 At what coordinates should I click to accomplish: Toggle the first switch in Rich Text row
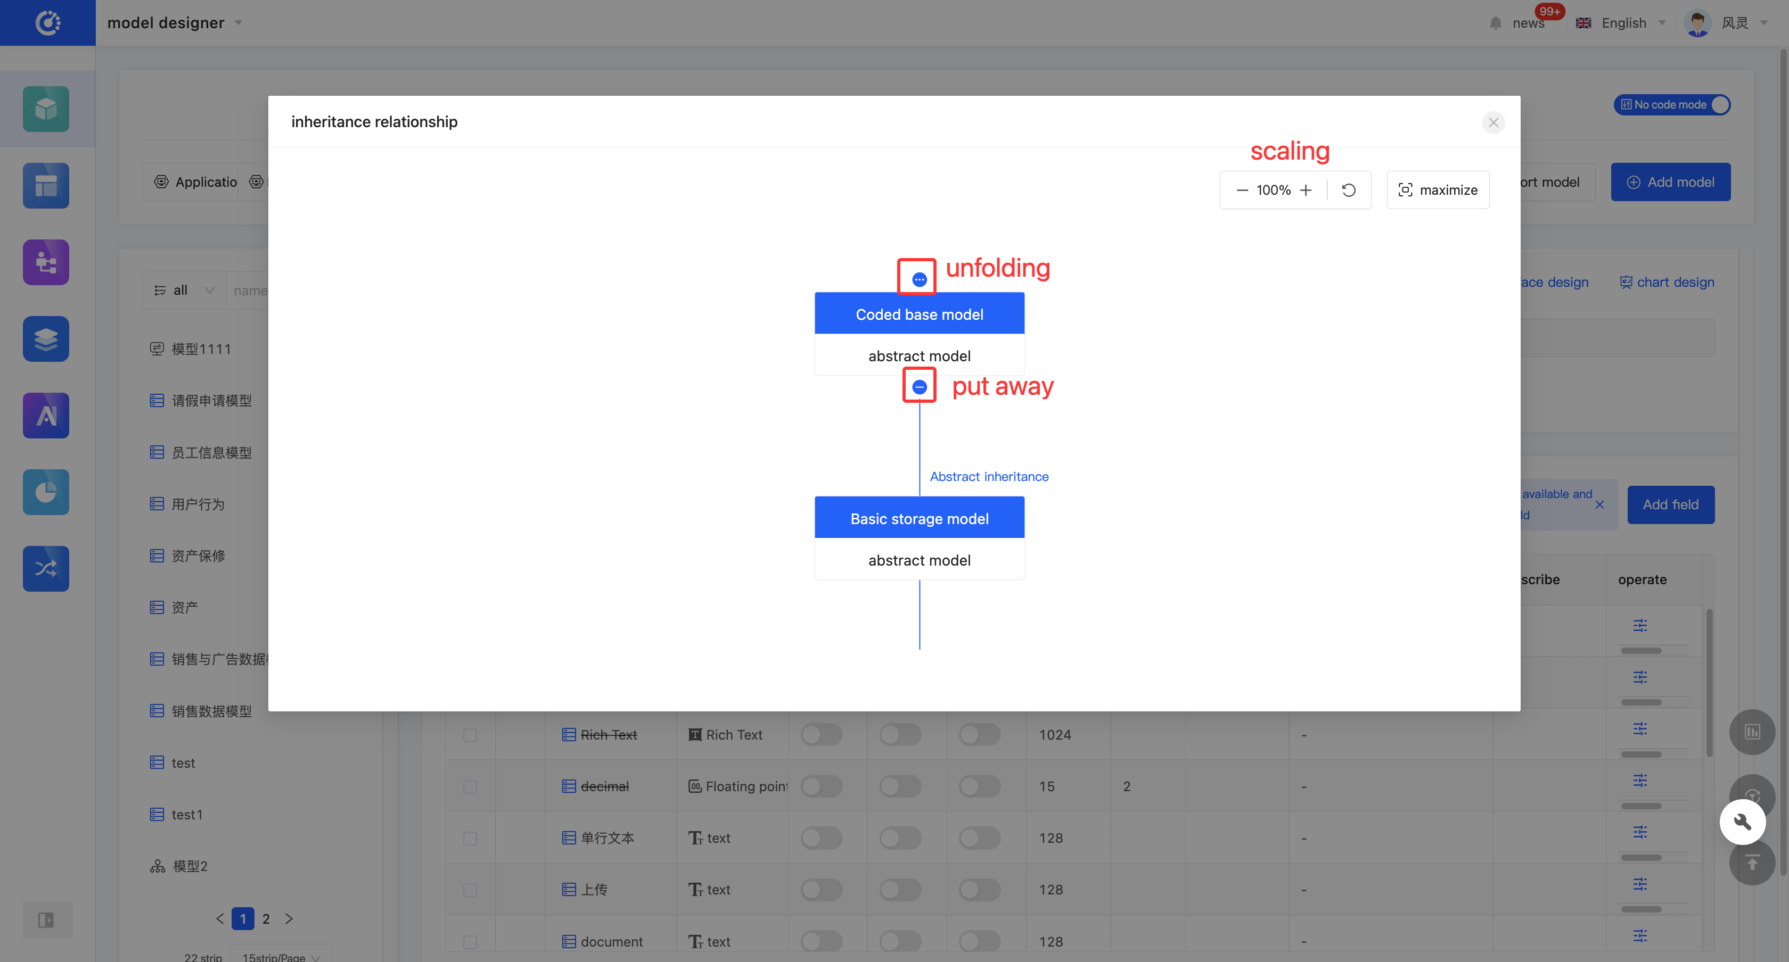point(821,734)
